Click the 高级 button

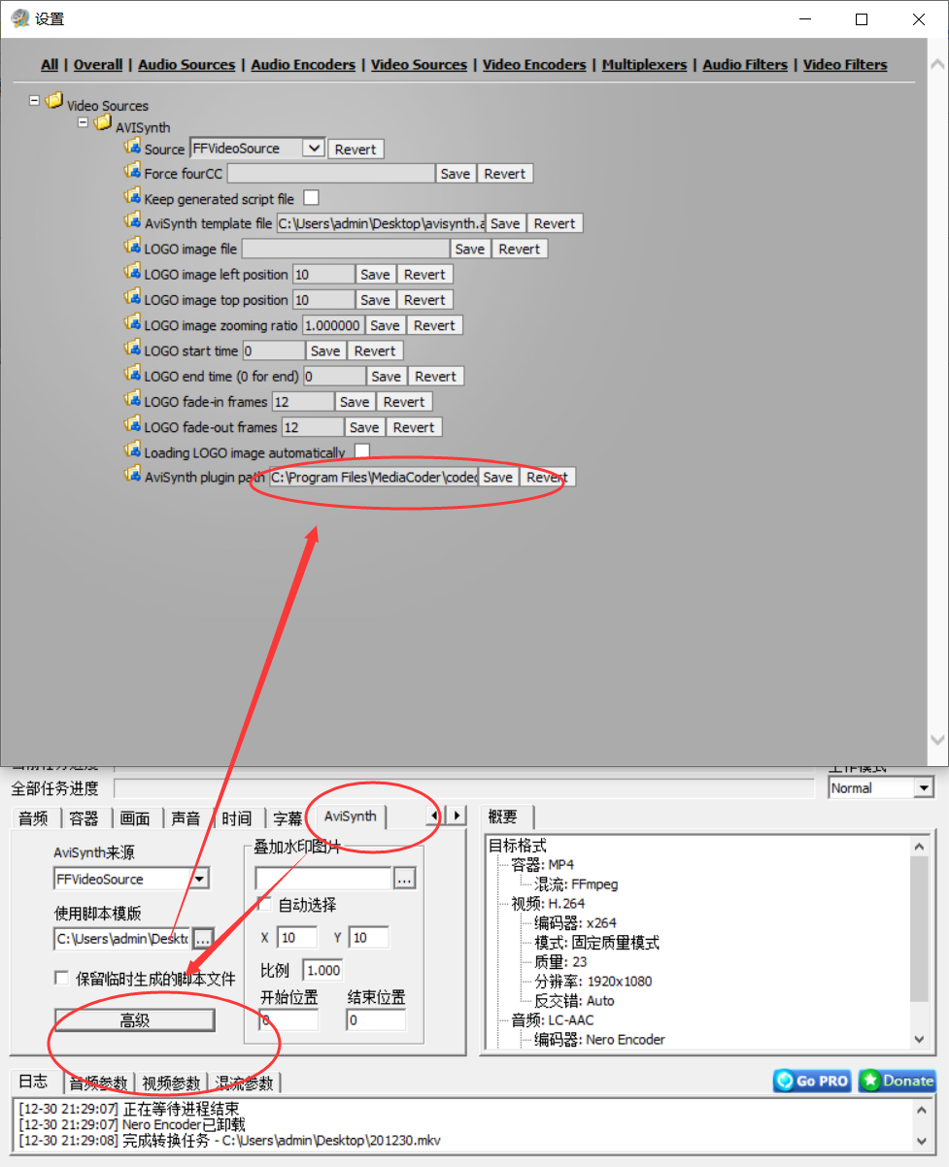click(135, 1019)
